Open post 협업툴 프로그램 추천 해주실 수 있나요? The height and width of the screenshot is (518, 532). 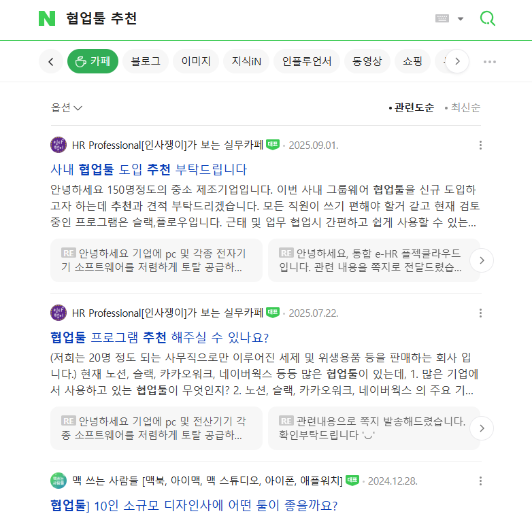coord(160,338)
